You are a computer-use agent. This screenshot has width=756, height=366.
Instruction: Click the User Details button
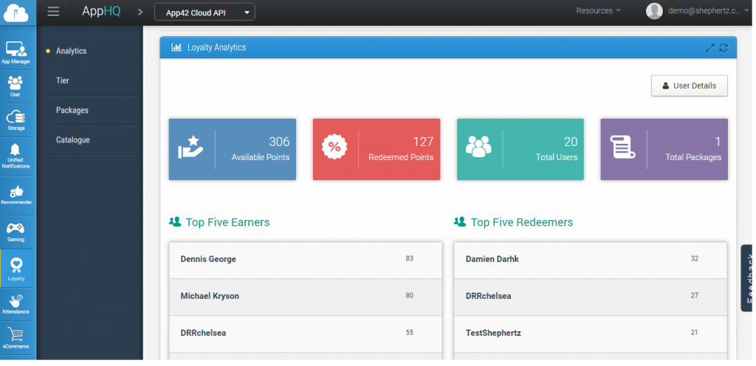(x=689, y=86)
